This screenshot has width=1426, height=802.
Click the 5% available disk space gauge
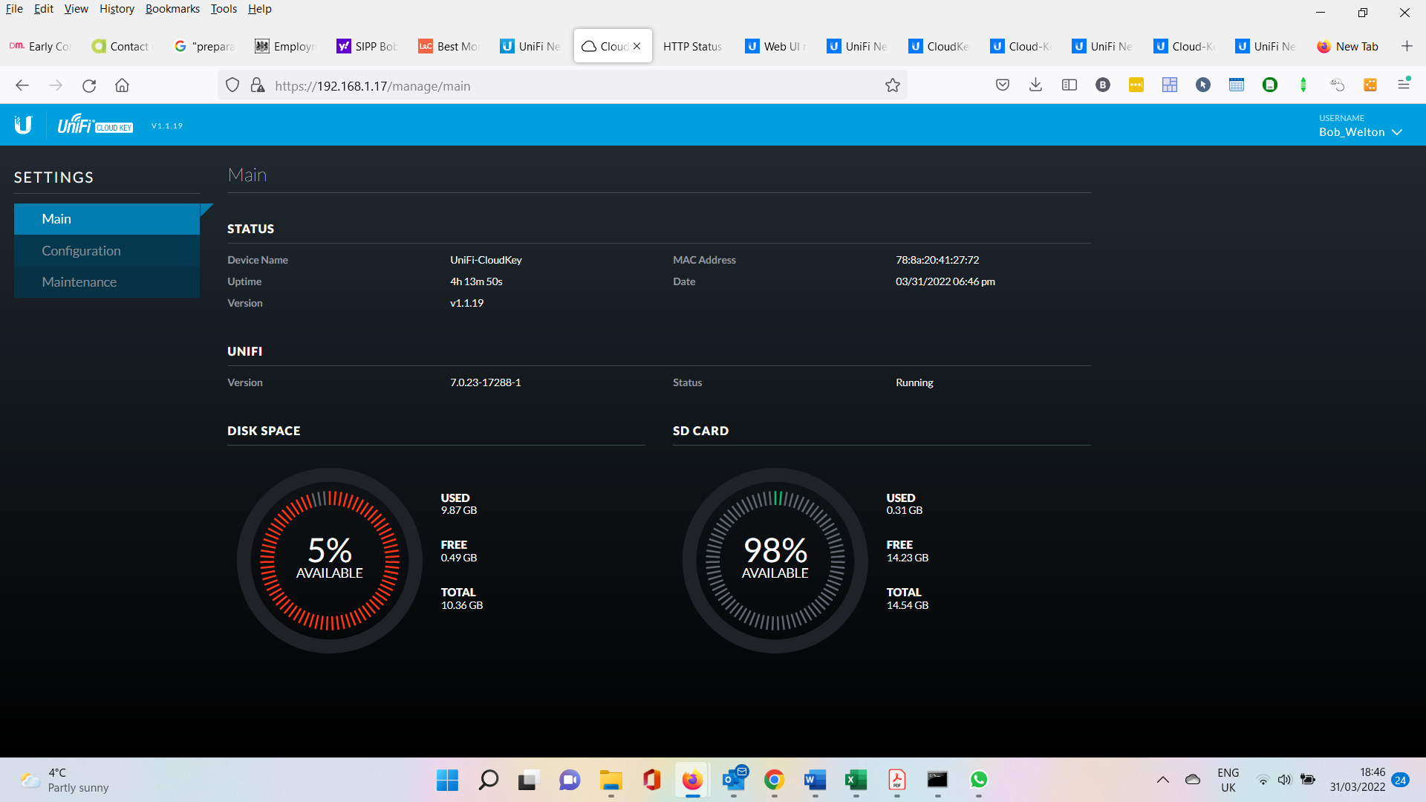[330, 560]
